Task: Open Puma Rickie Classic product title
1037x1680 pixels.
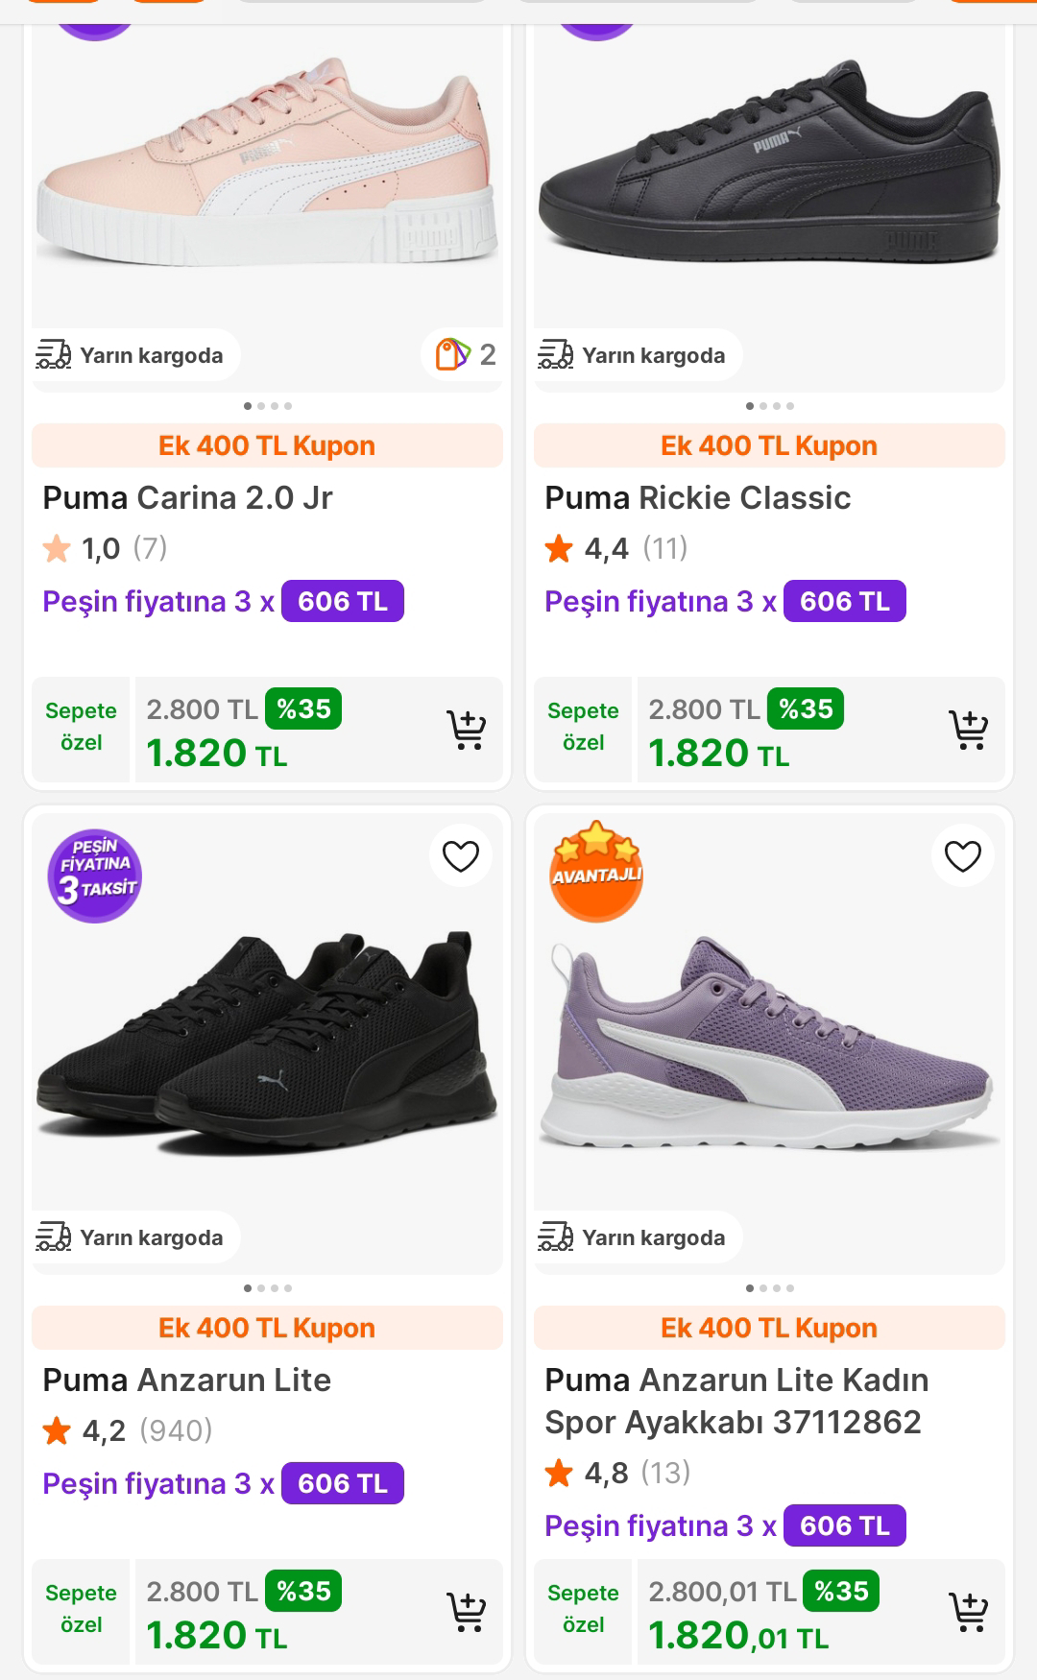Action: (x=697, y=498)
